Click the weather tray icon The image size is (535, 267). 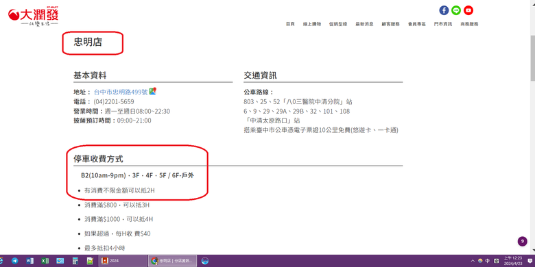point(480,261)
